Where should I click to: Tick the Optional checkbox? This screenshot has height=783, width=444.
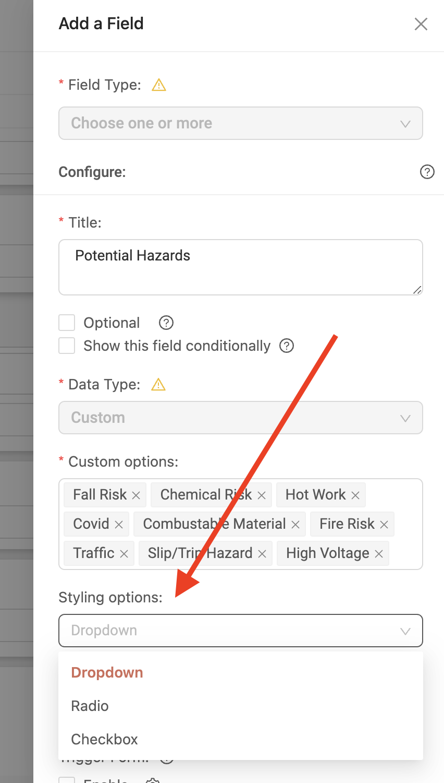pyautogui.click(x=67, y=323)
